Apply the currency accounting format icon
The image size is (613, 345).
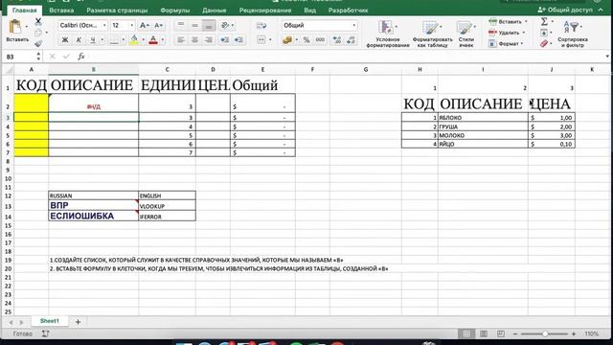[x=287, y=40]
